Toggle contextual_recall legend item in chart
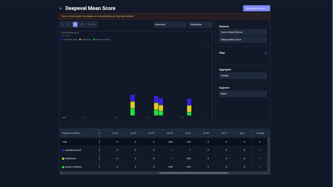 69,39
